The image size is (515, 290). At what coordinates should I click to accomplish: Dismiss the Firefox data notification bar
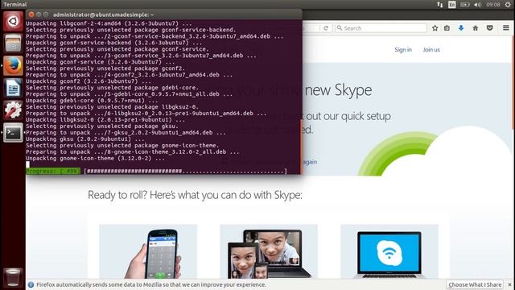(x=509, y=284)
